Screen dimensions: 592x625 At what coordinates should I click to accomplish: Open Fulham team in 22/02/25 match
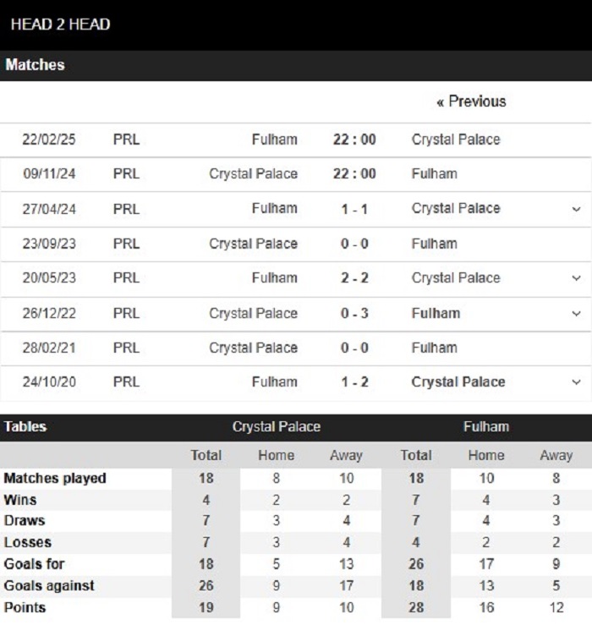[x=275, y=140]
